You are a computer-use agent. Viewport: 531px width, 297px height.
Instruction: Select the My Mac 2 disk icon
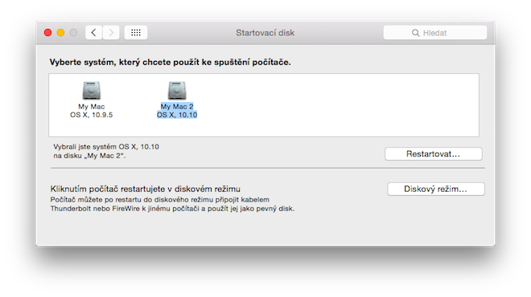177,91
